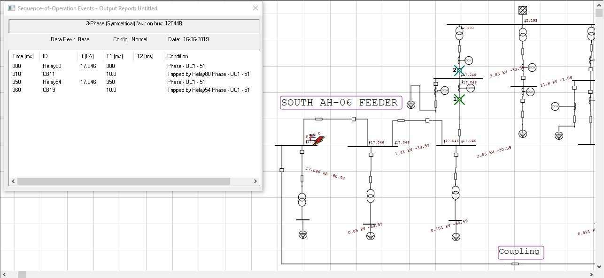Click the Sequence-of-Operation window title icon

(11, 8)
